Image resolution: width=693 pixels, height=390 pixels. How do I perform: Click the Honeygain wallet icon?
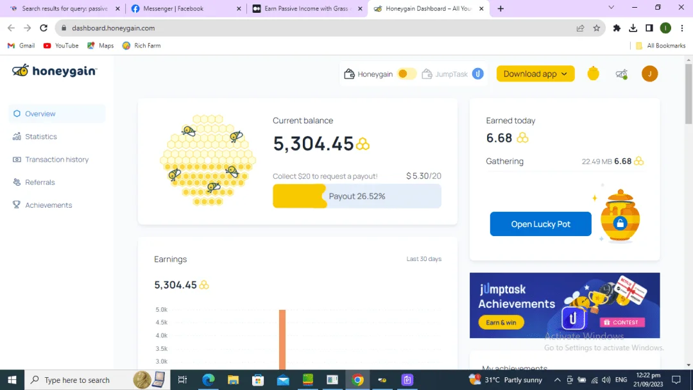349,74
